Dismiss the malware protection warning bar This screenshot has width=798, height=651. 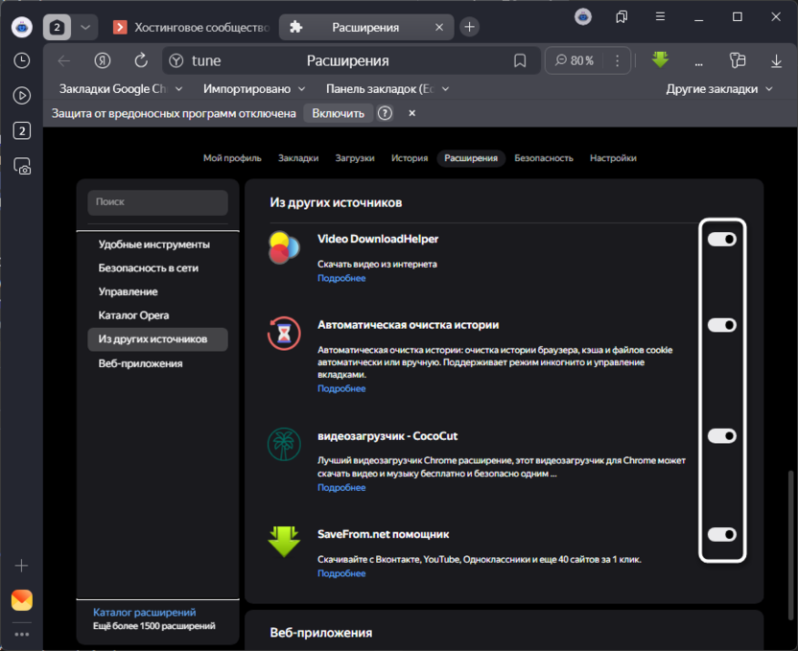(x=412, y=113)
